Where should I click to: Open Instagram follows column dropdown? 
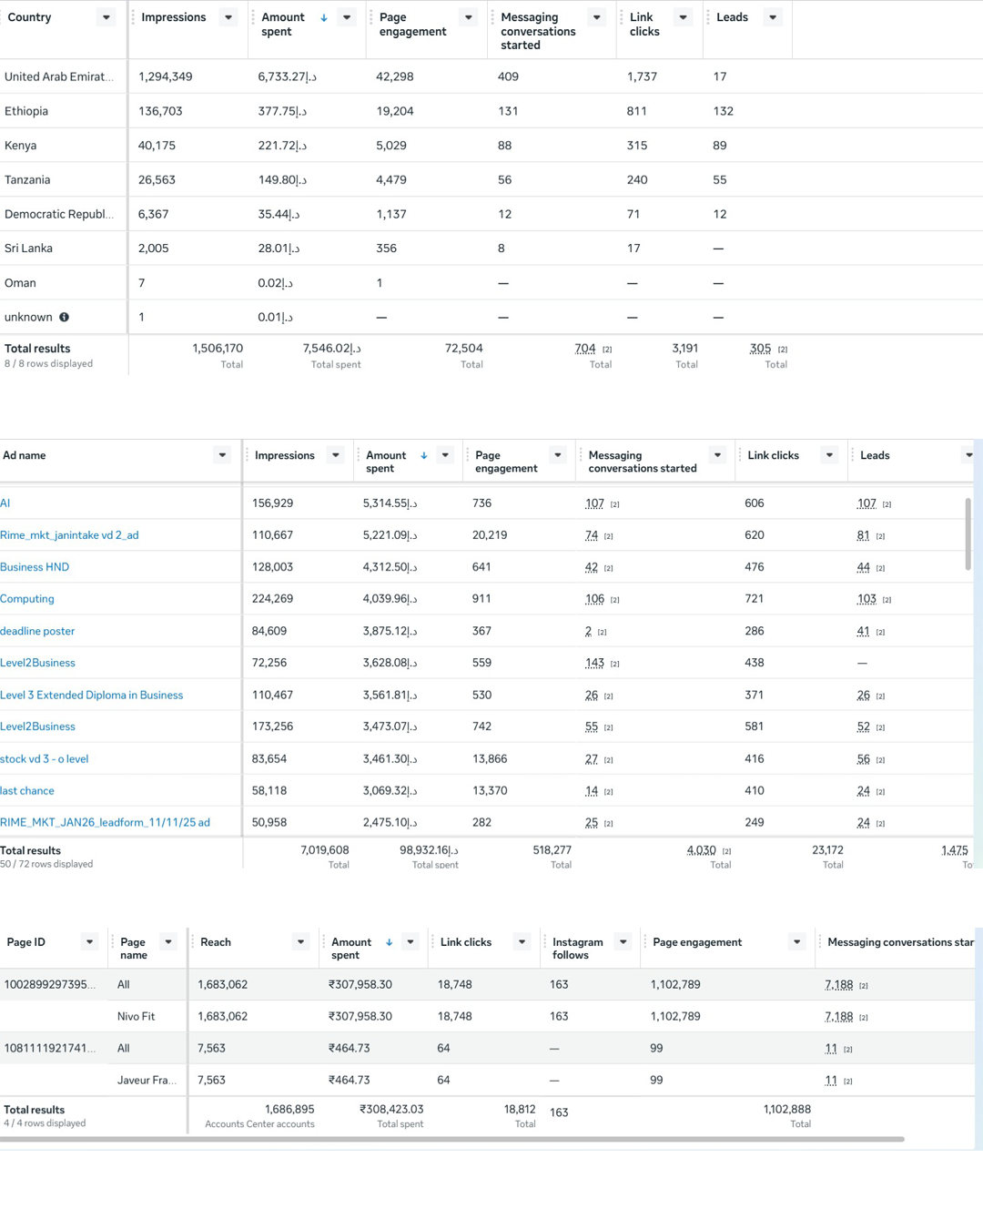623,942
